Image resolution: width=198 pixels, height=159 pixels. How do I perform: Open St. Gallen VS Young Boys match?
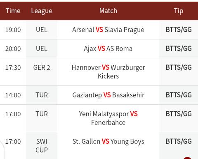108,141
